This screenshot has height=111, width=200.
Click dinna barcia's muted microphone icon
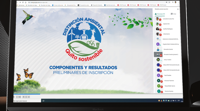tap(160, 35)
